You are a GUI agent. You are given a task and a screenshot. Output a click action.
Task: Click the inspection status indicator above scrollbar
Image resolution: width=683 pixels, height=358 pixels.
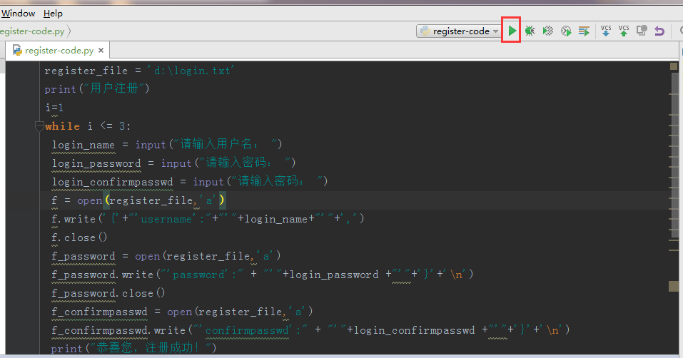coord(674,66)
